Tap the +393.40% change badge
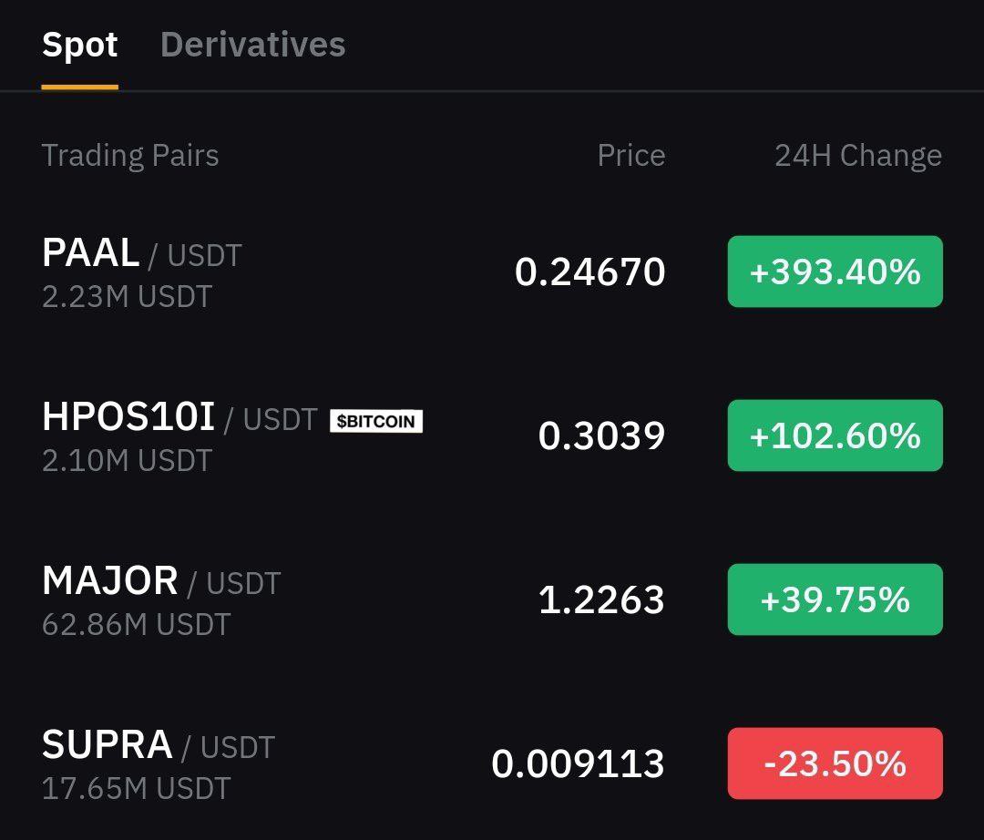984x840 pixels. pyautogui.click(x=835, y=271)
